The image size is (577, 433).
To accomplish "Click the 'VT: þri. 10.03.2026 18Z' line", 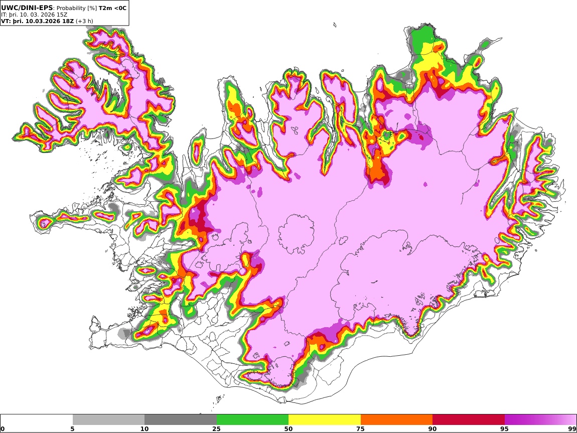I will tap(38, 22).
